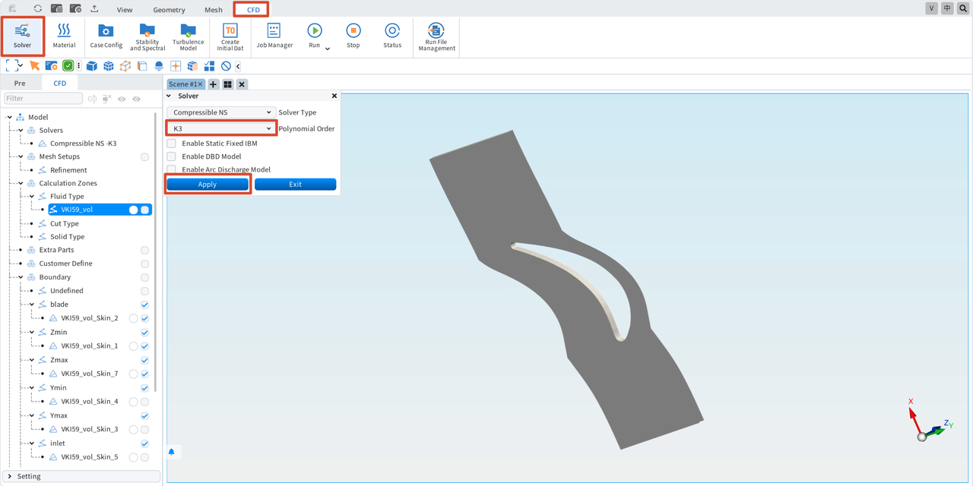
Task: Uncheck the blade boundary checkbox
Action: [144, 305]
